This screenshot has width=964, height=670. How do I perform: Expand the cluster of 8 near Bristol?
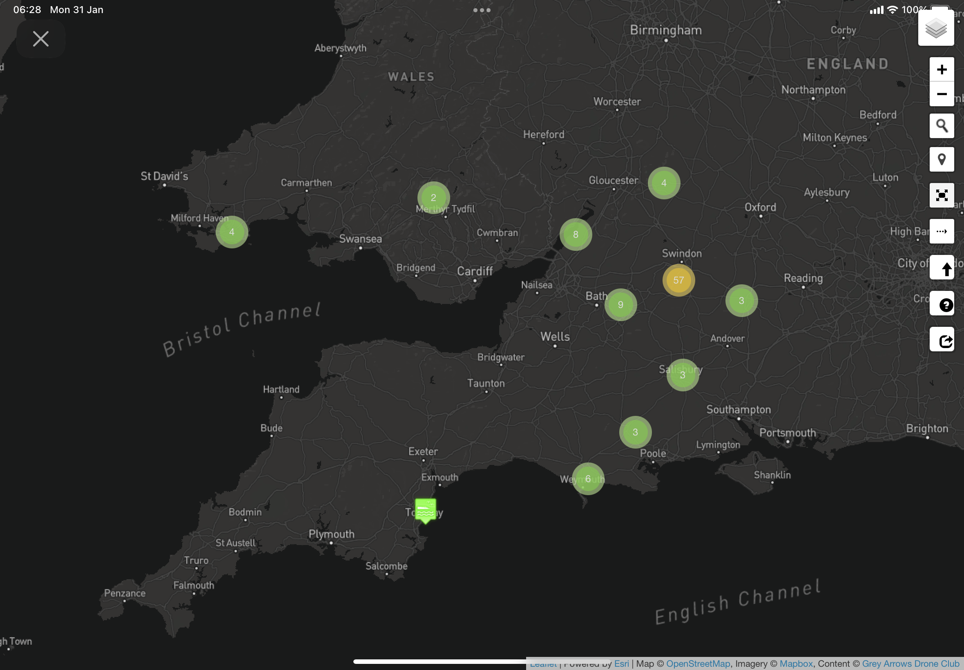pyautogui.click(x=576, y=234)
